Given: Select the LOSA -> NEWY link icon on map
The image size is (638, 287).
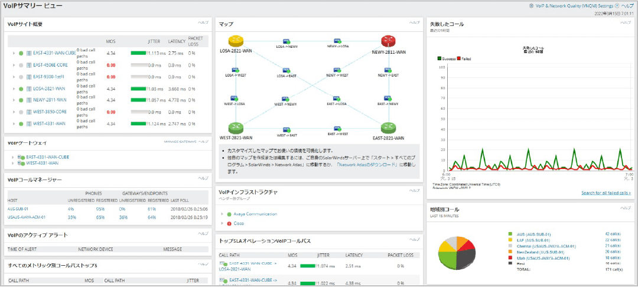Looking at the screenshot, I should [287, 41].
